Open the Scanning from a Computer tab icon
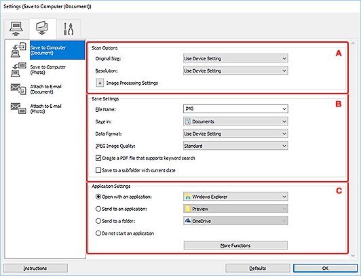 [16, 28]
